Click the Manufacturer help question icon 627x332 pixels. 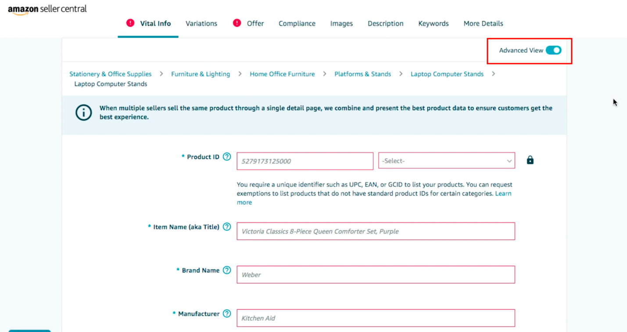pos(227,314)
